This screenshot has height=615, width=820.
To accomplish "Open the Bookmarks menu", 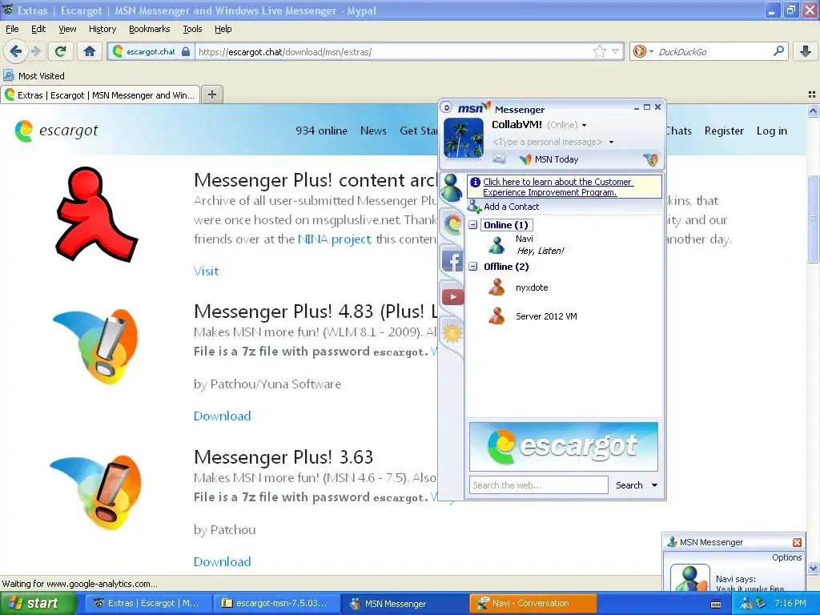I will pos(149,29).
